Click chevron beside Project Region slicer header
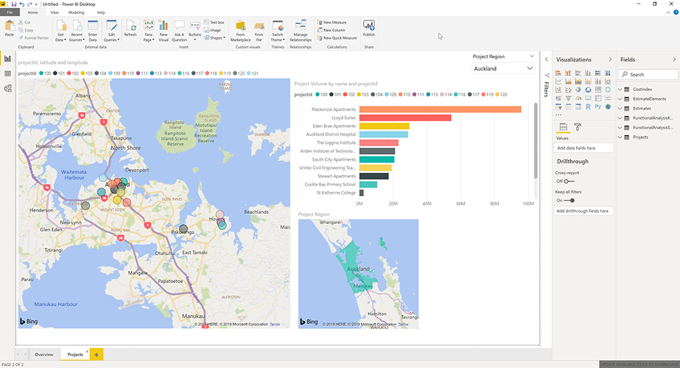 tap(532, 56)
